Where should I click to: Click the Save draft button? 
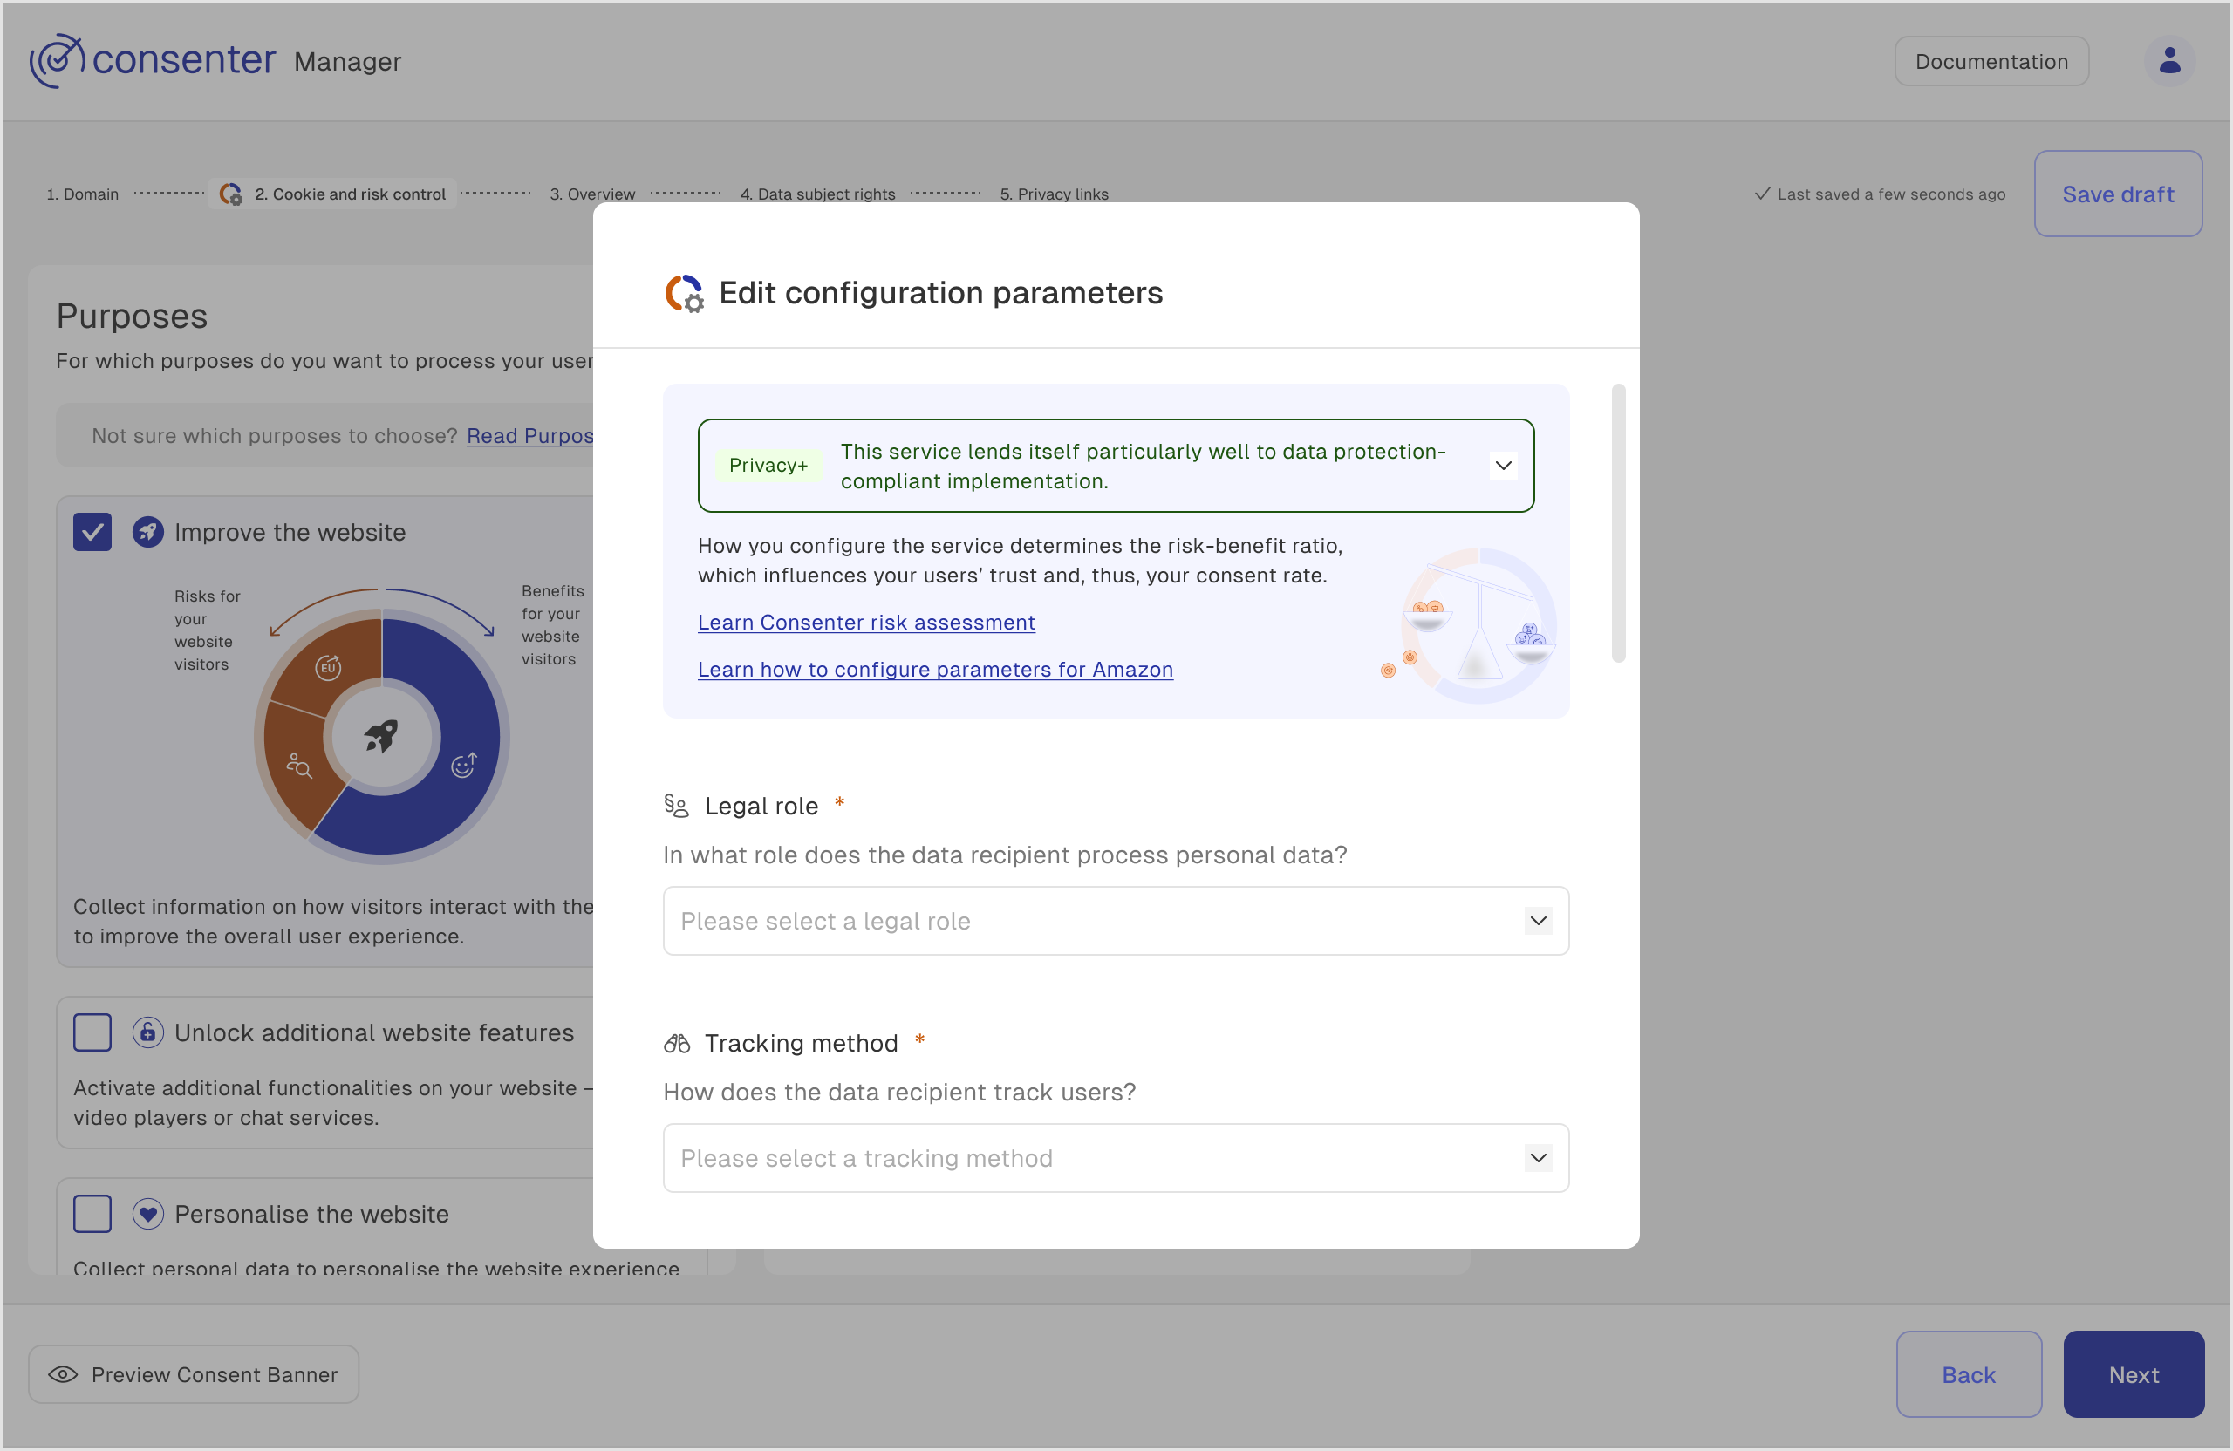[x=2117, y=194]
